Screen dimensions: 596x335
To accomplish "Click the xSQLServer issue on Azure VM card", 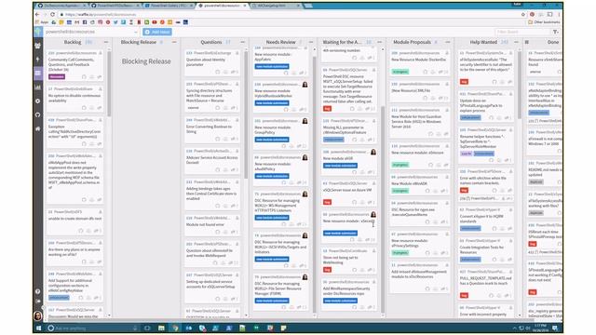I will 348,194.
